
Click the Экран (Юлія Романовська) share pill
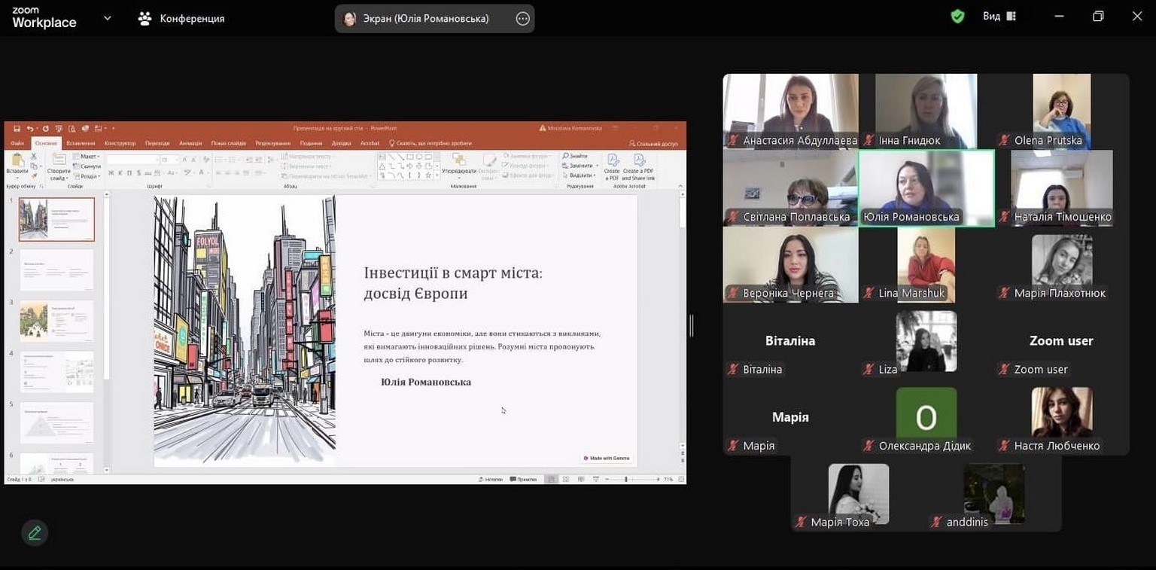[x=425, y=19]
